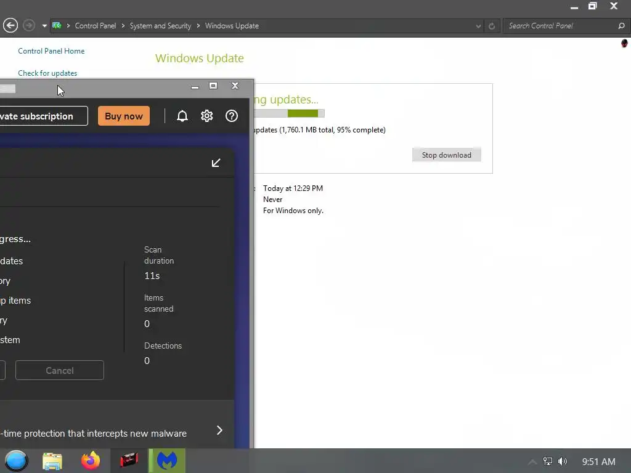
Task: Click Check for updates link
Action: [47, 73]
